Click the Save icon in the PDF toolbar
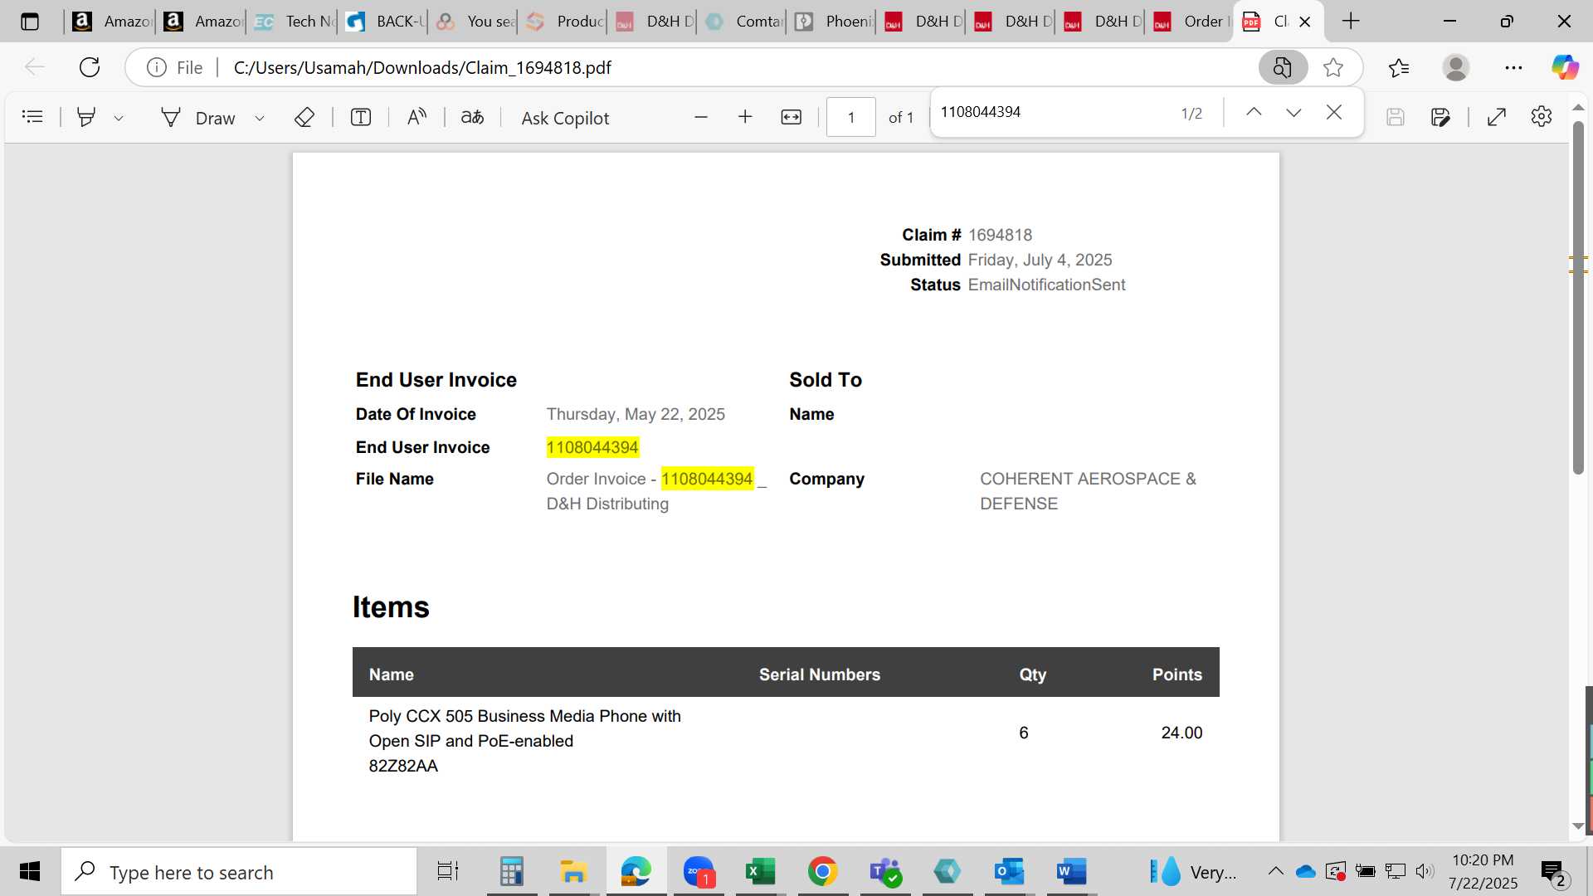 coord(1396,117)
